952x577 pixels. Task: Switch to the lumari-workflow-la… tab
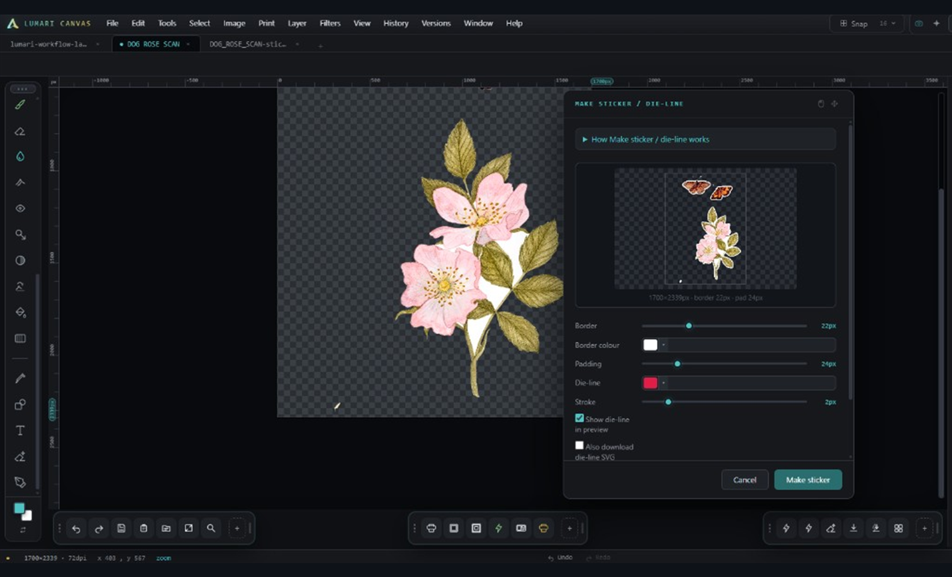pyautogui.click(x=49, y=44)
